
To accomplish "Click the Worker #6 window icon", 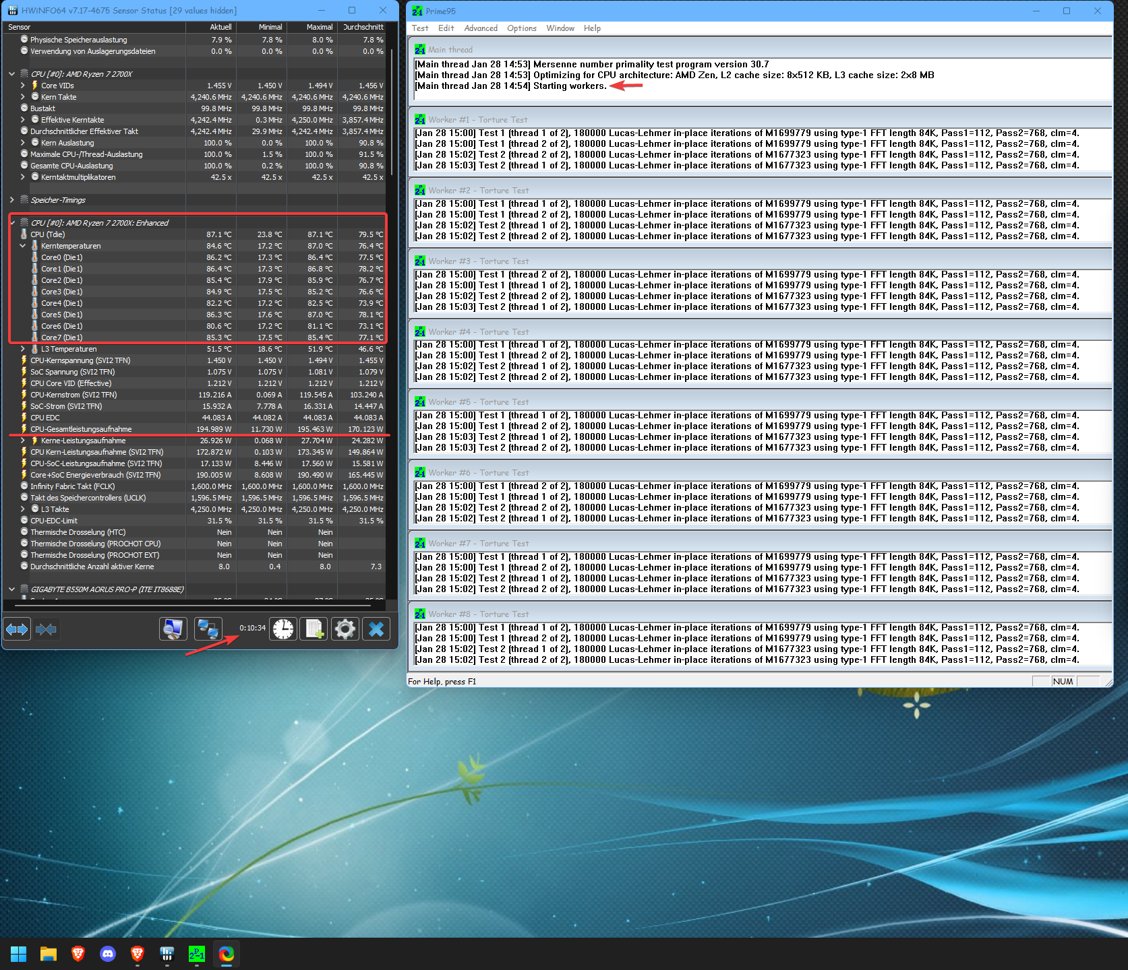I will coord(420,473).
